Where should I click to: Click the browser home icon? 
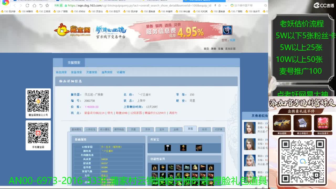[35, 6]
